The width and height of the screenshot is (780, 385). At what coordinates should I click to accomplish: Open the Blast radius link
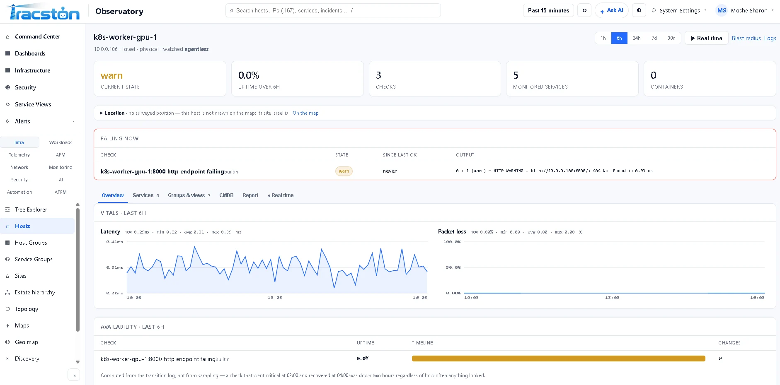coord(746,38)
